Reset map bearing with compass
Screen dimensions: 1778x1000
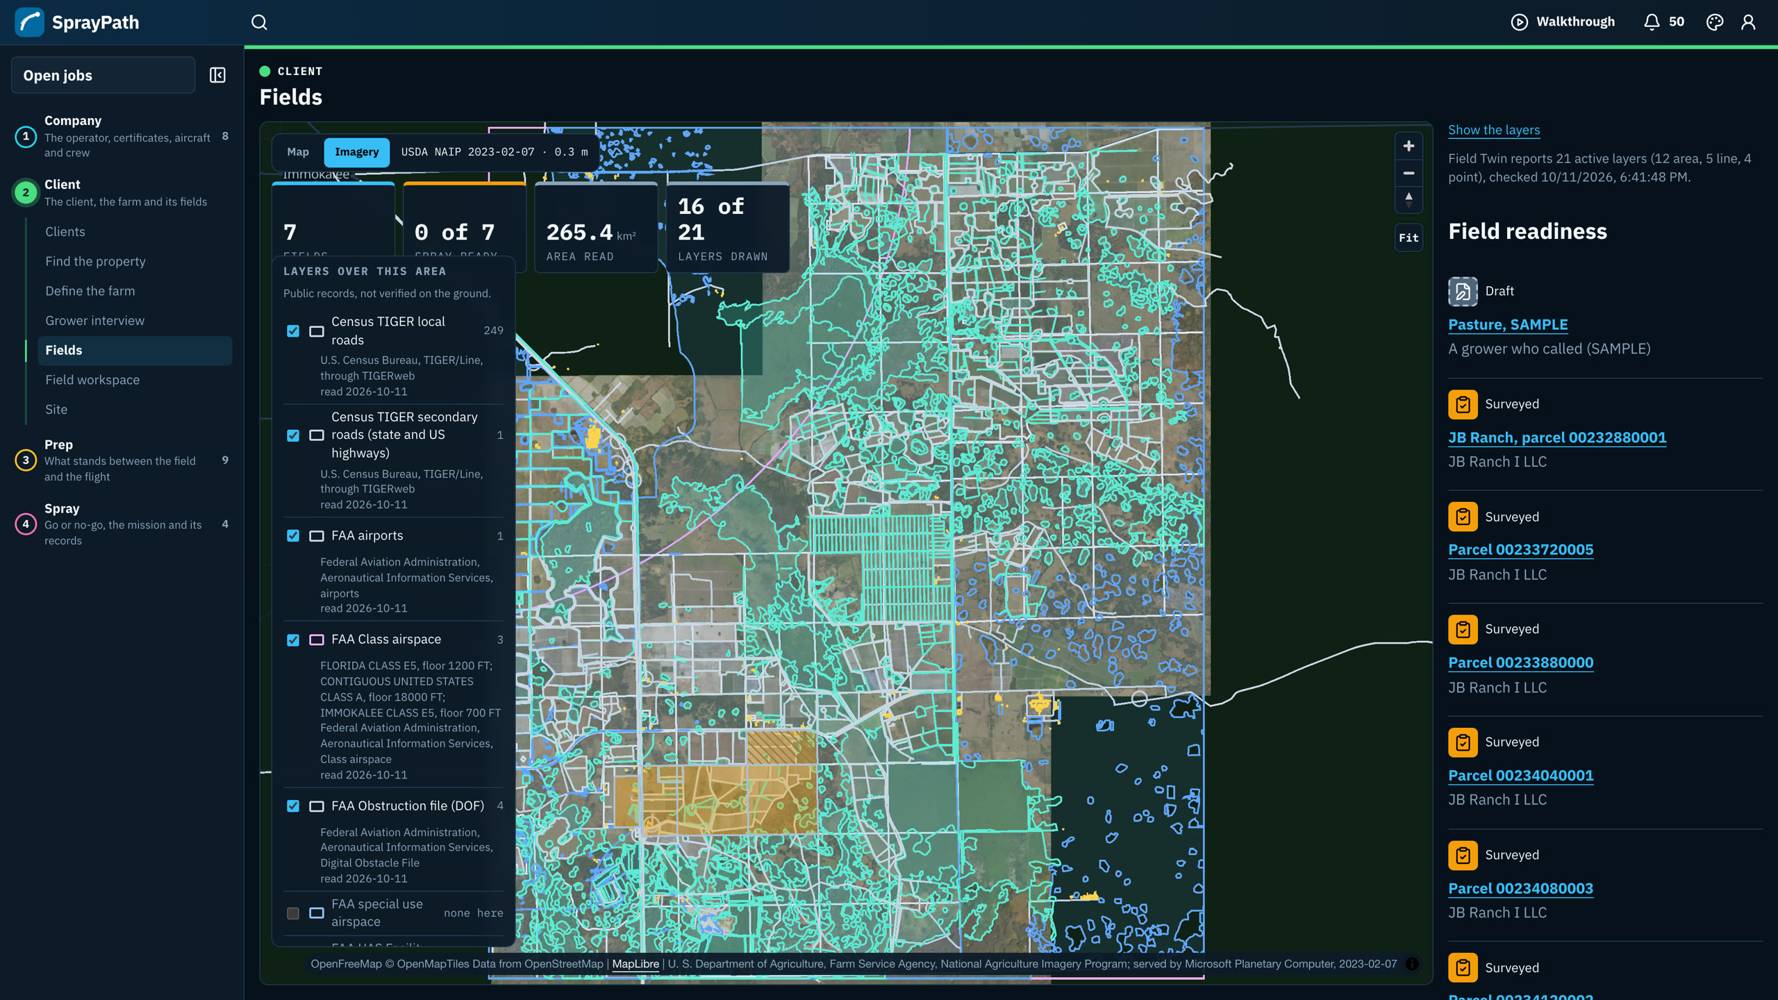pyautogui.click(x=1409, y=200)
